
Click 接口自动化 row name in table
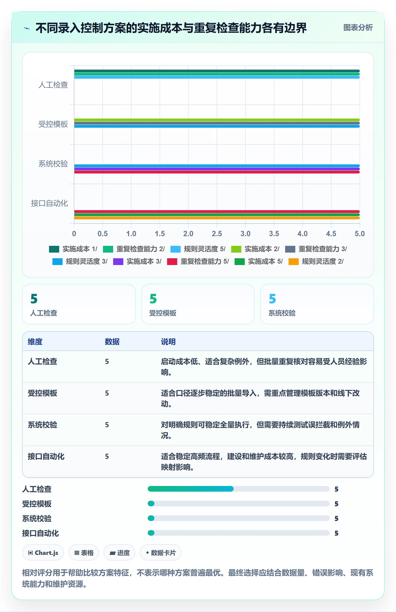click(x=46, y=456)
